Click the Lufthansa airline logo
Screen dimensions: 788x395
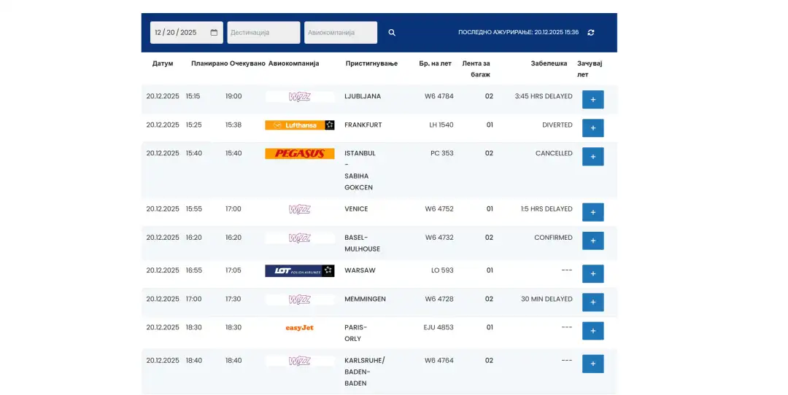(x=299, y=125)
